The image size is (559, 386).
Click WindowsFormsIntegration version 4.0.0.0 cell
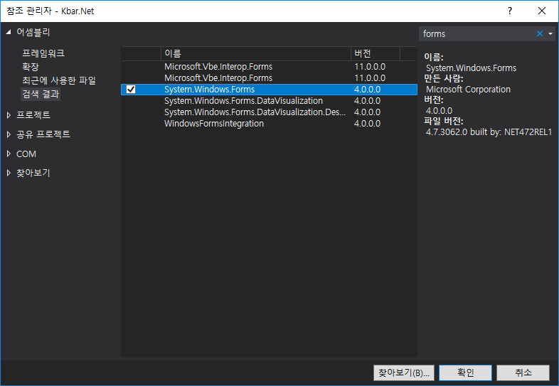click(x=367, y=124)
